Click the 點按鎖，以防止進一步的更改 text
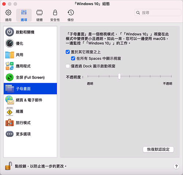The width and height of the screenshot is (183, 175). pos(41,166)
